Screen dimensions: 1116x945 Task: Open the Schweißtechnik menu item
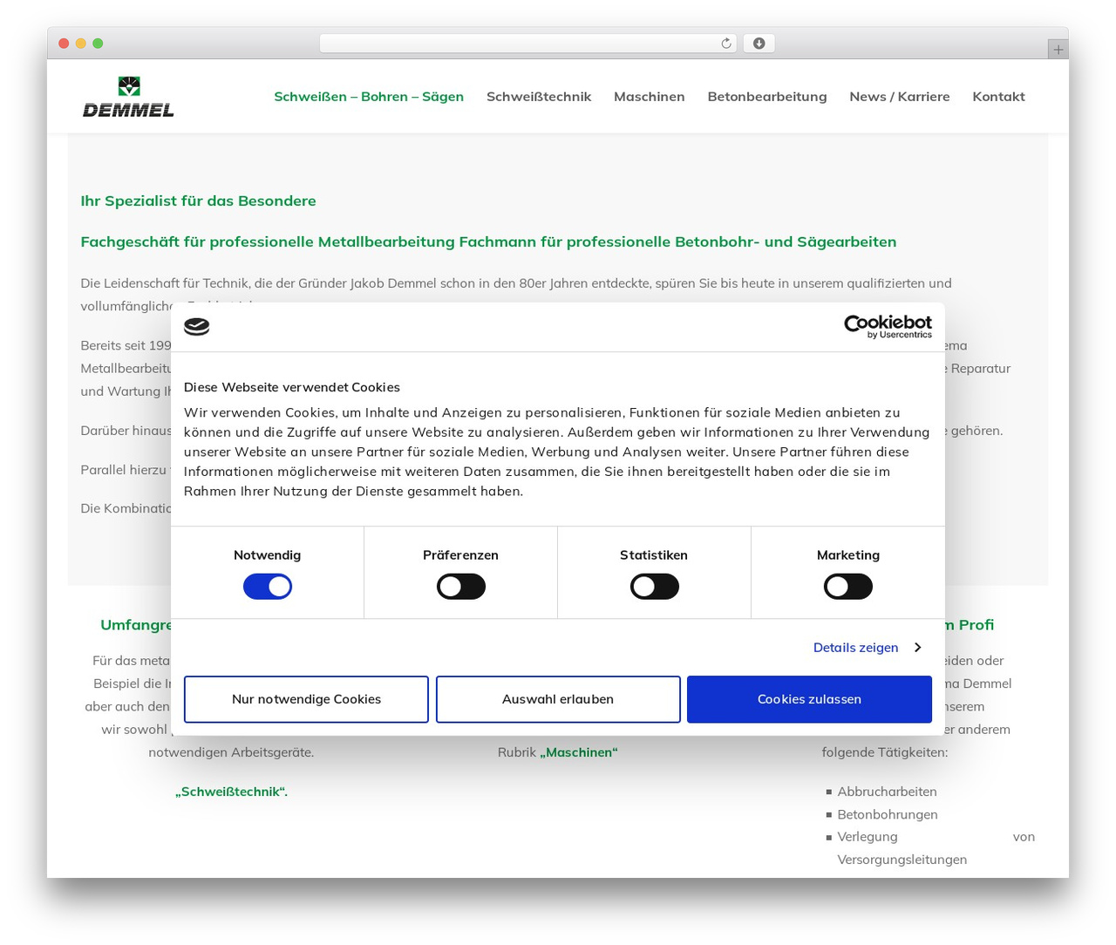click(x=539, y=97)
